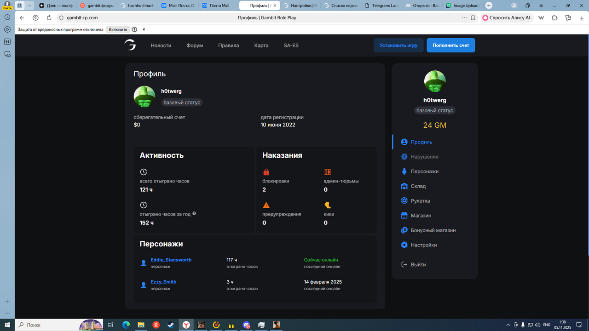Click the Gambit logo in the site header

pos(130,45)
